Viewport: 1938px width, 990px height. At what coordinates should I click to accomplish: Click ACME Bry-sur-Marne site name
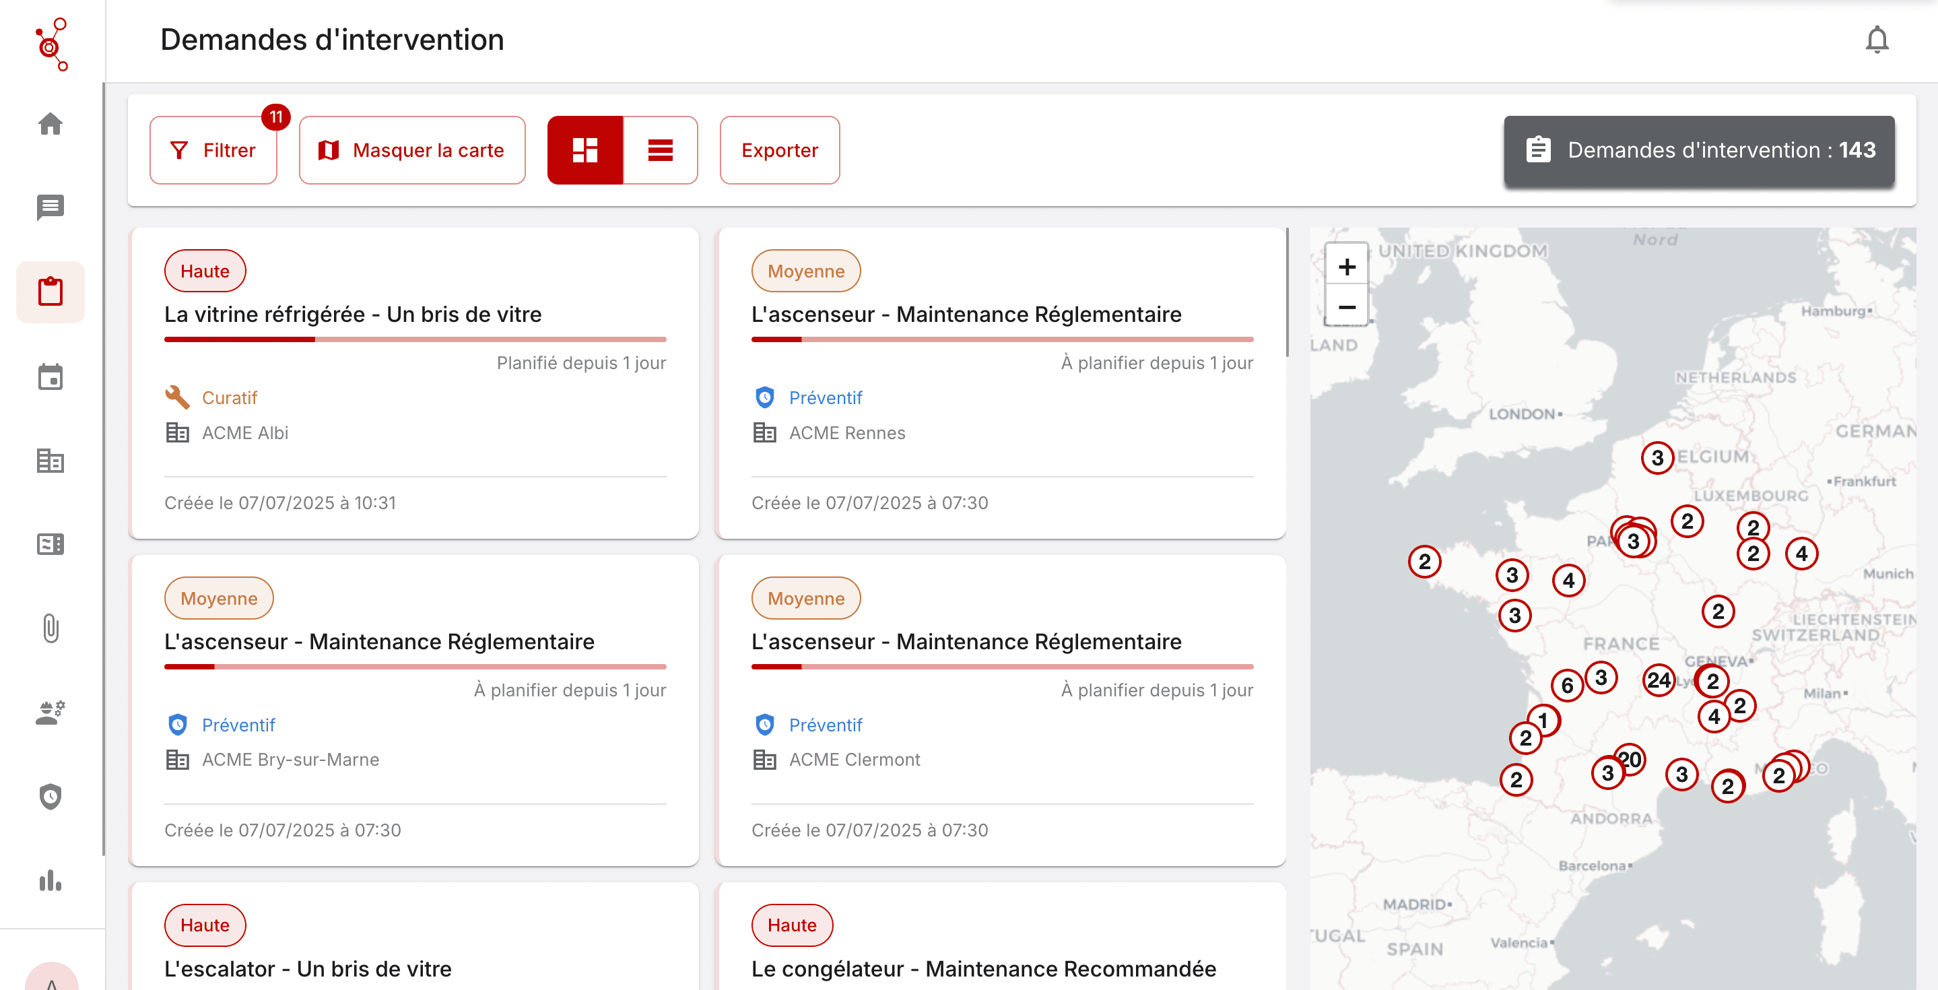[290, 760]
